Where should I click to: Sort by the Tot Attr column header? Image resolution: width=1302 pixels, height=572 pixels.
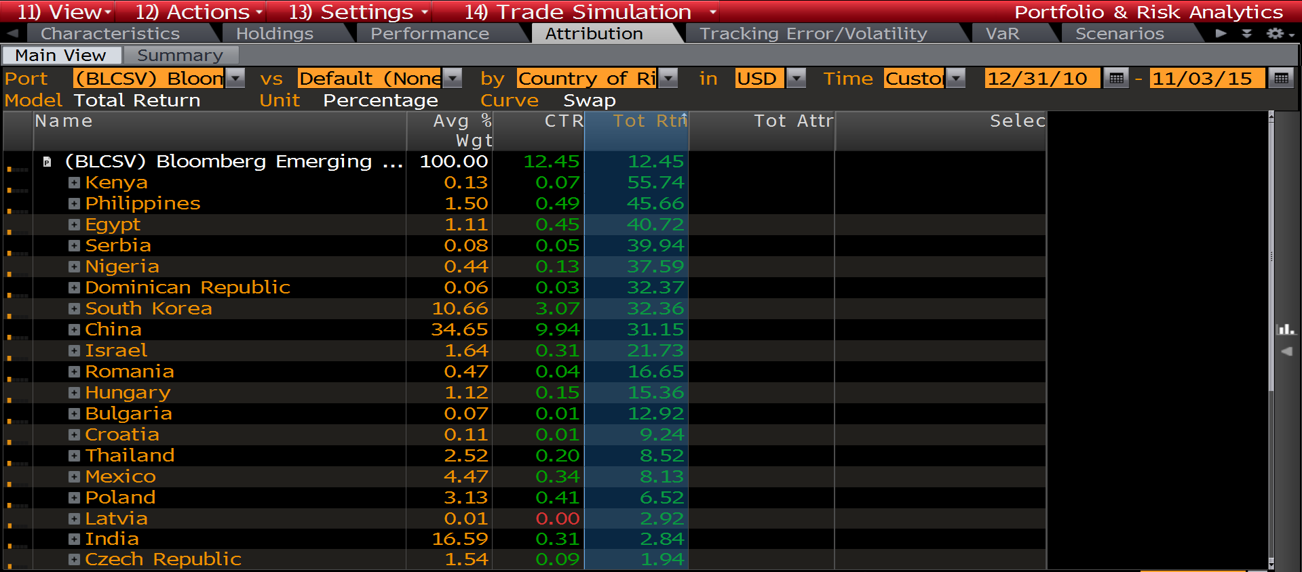pyautogui.click(x=762, y=131)
